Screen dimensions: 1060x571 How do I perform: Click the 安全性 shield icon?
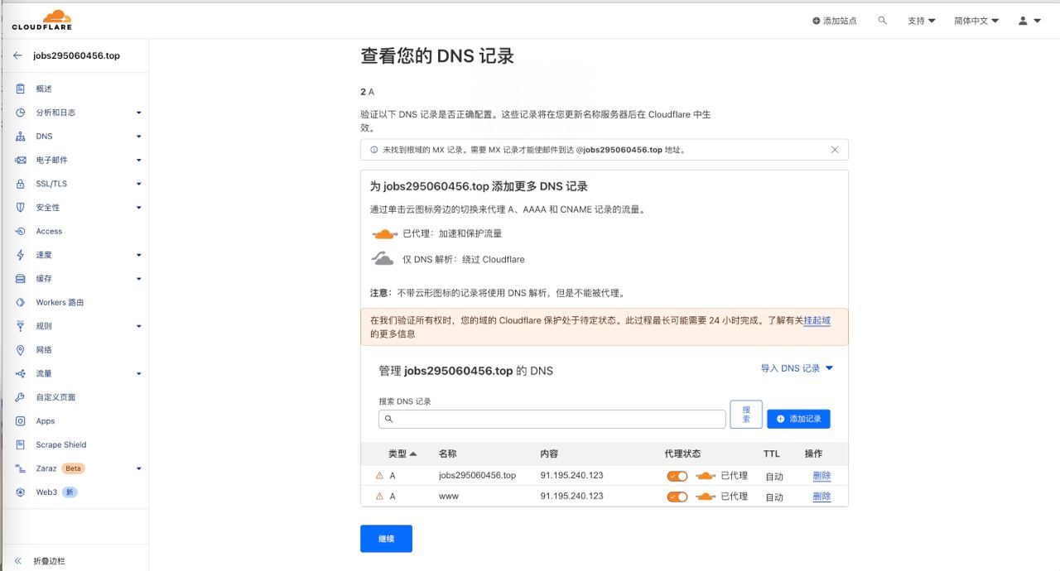click(21, 208)
